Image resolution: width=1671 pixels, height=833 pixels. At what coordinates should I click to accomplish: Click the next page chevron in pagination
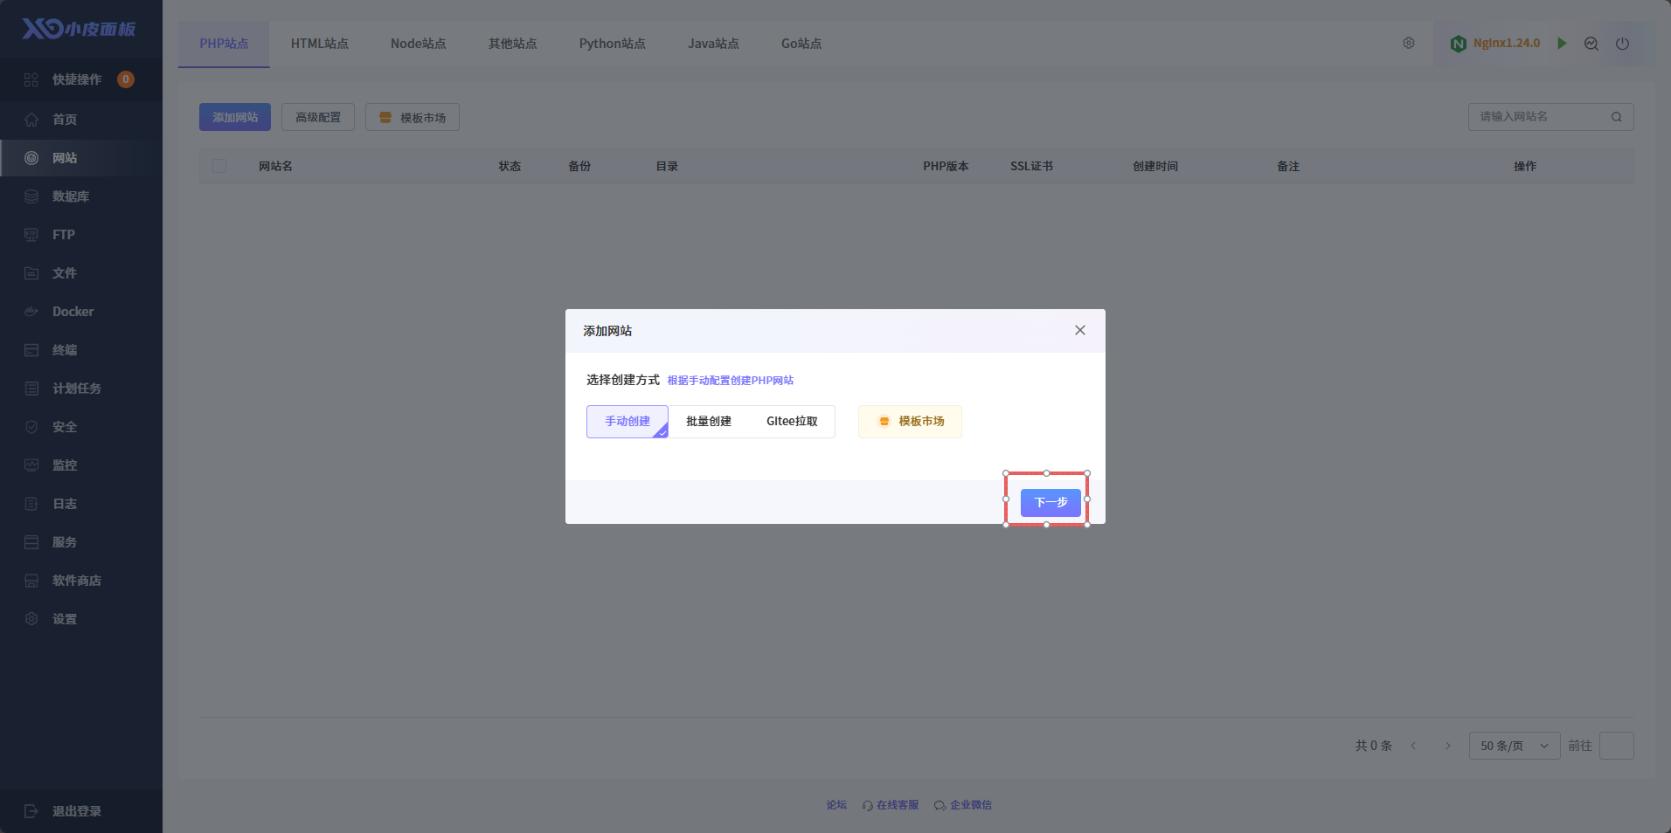pos(1447,746)
